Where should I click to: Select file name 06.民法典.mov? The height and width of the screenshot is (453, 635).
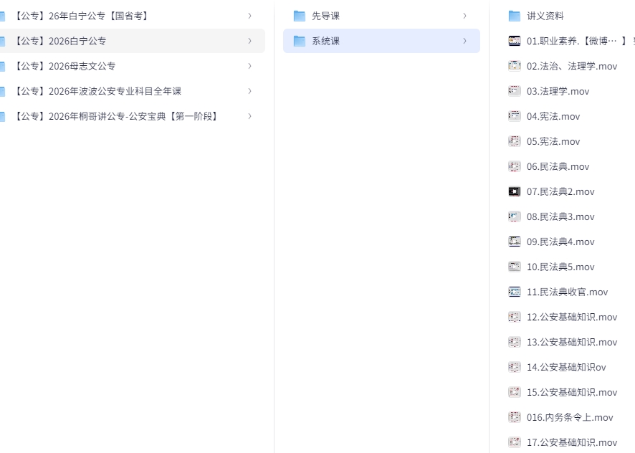click(x=558, y=166)
